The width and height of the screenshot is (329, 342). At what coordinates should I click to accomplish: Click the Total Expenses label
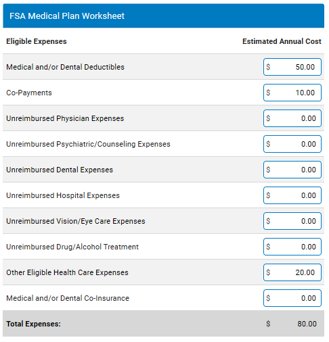[33, 324]
